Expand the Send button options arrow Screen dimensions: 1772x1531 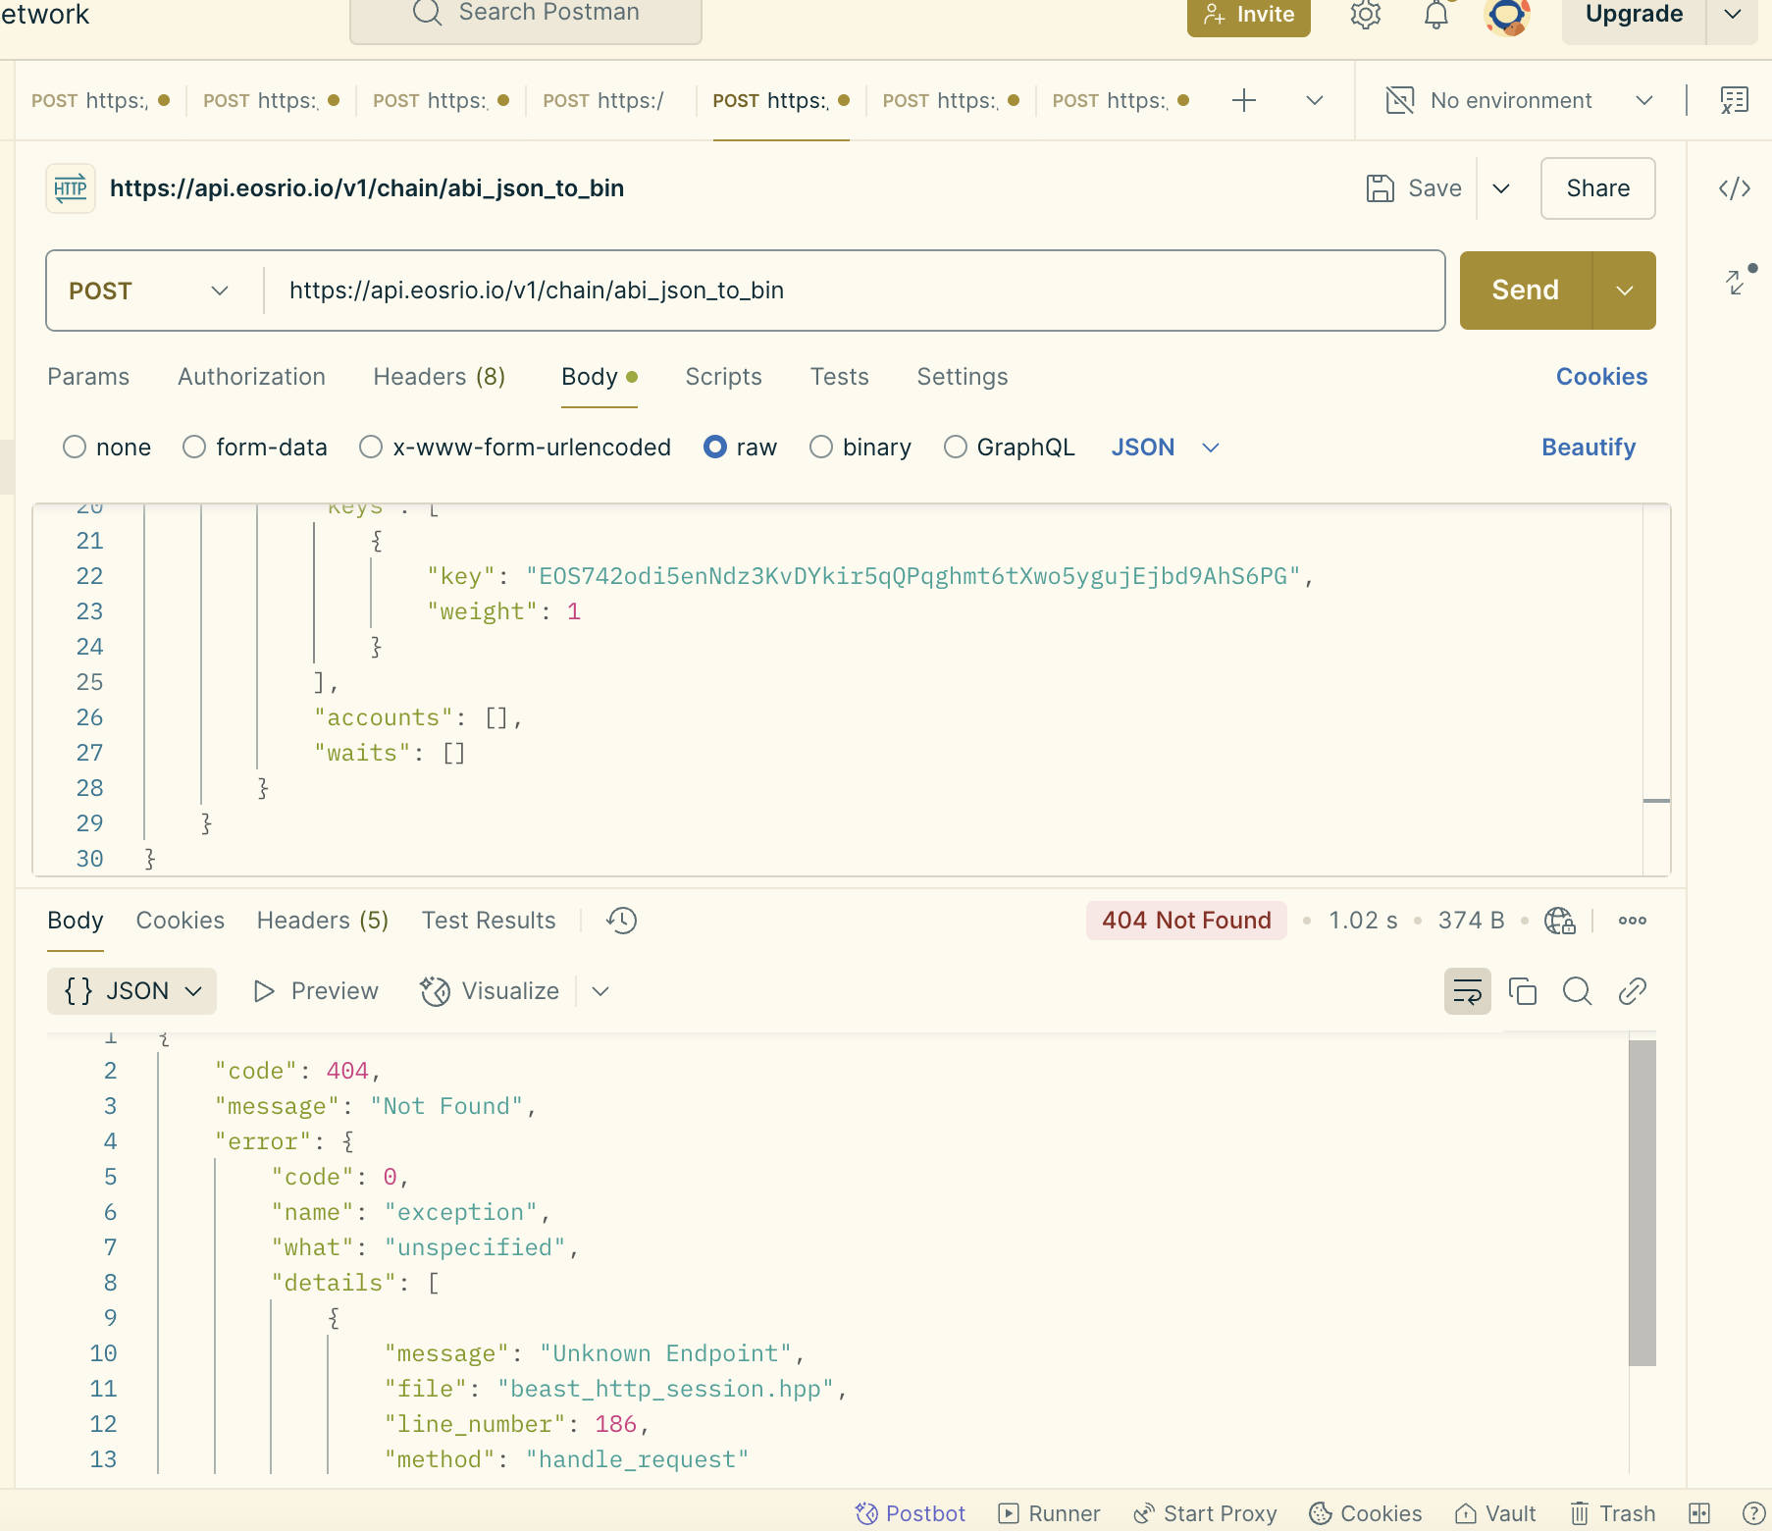click(x=1625, y=290)
